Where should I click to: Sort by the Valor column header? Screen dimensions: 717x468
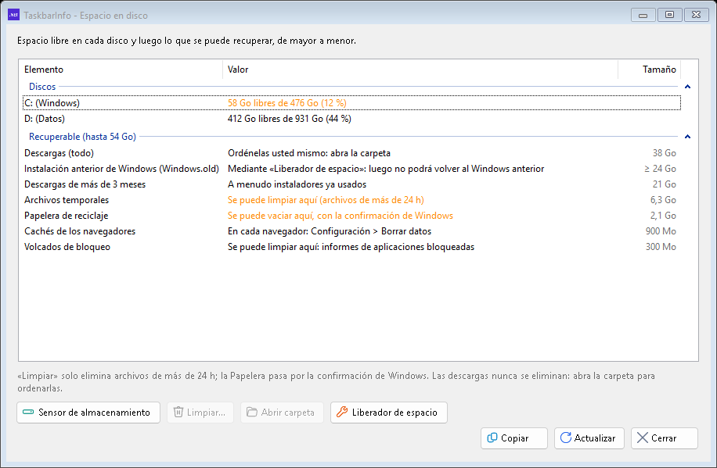(420, 70)
